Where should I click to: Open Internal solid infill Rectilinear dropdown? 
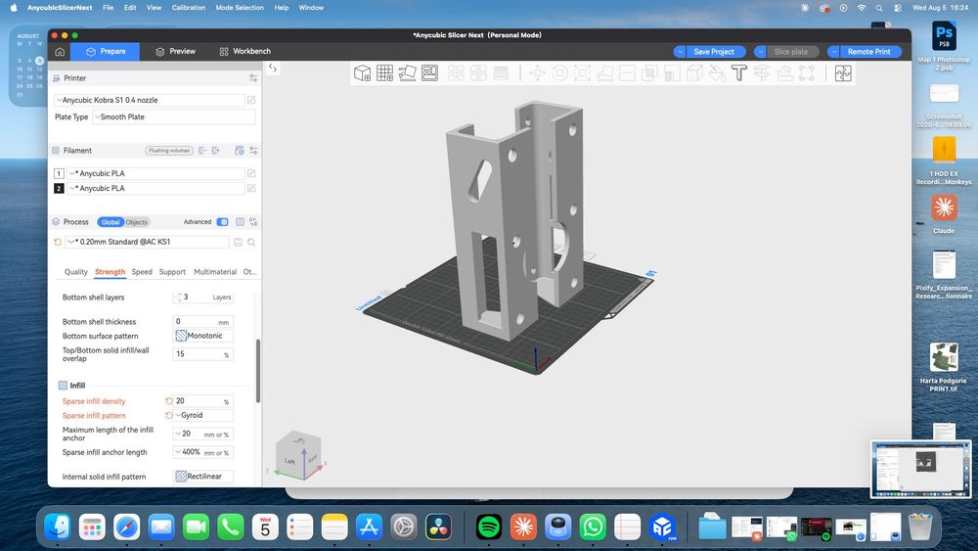pos(203,476)
